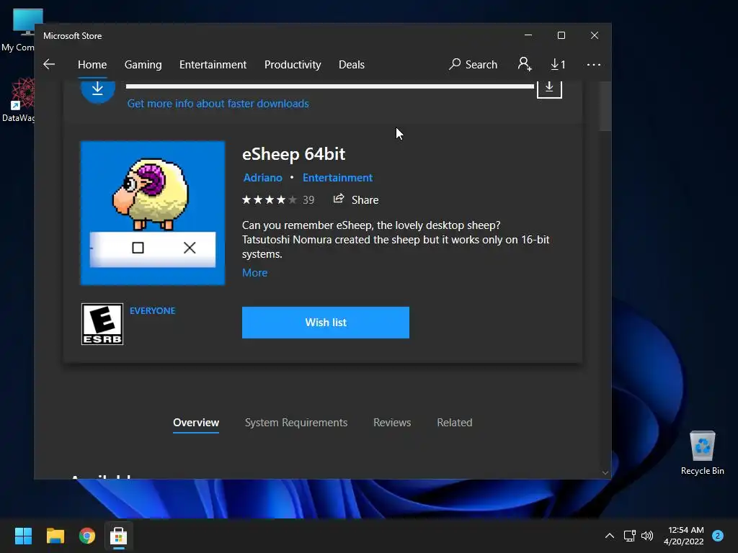Screen dimensions: 738x553
Task: Open Search in Microsoft Store
Action: pos(473,64)
